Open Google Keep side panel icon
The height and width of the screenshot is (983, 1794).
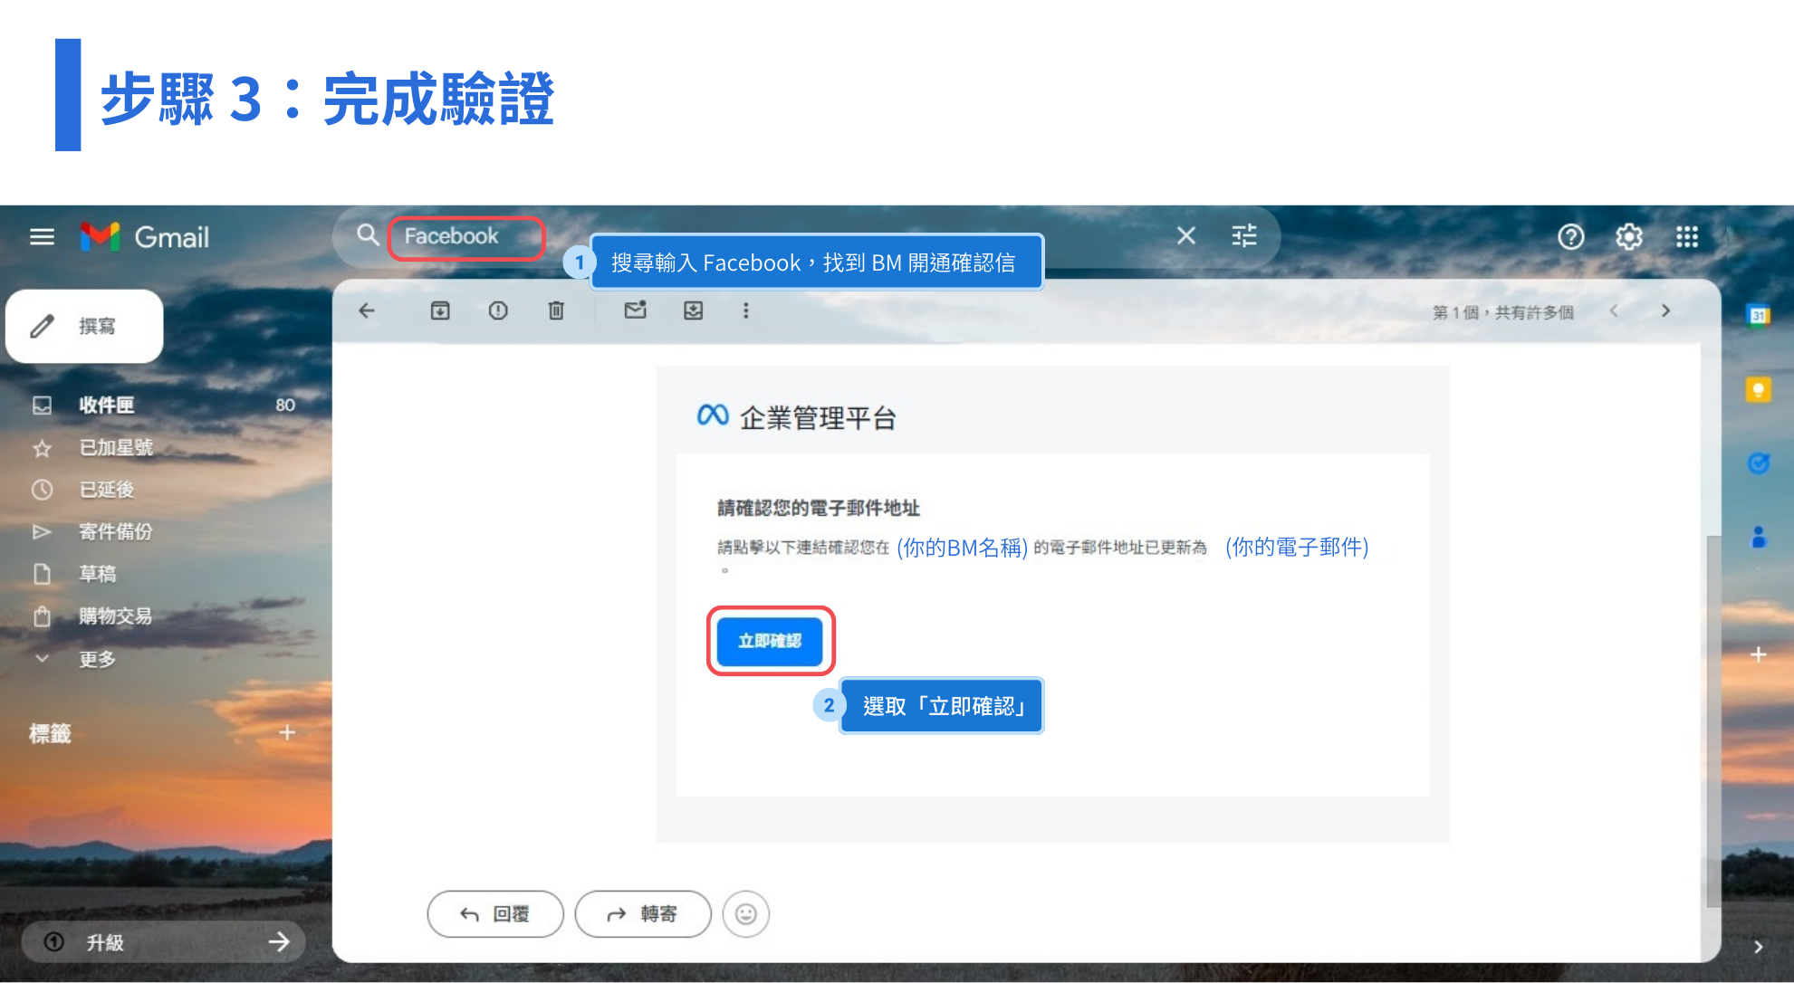point(1758,390)
